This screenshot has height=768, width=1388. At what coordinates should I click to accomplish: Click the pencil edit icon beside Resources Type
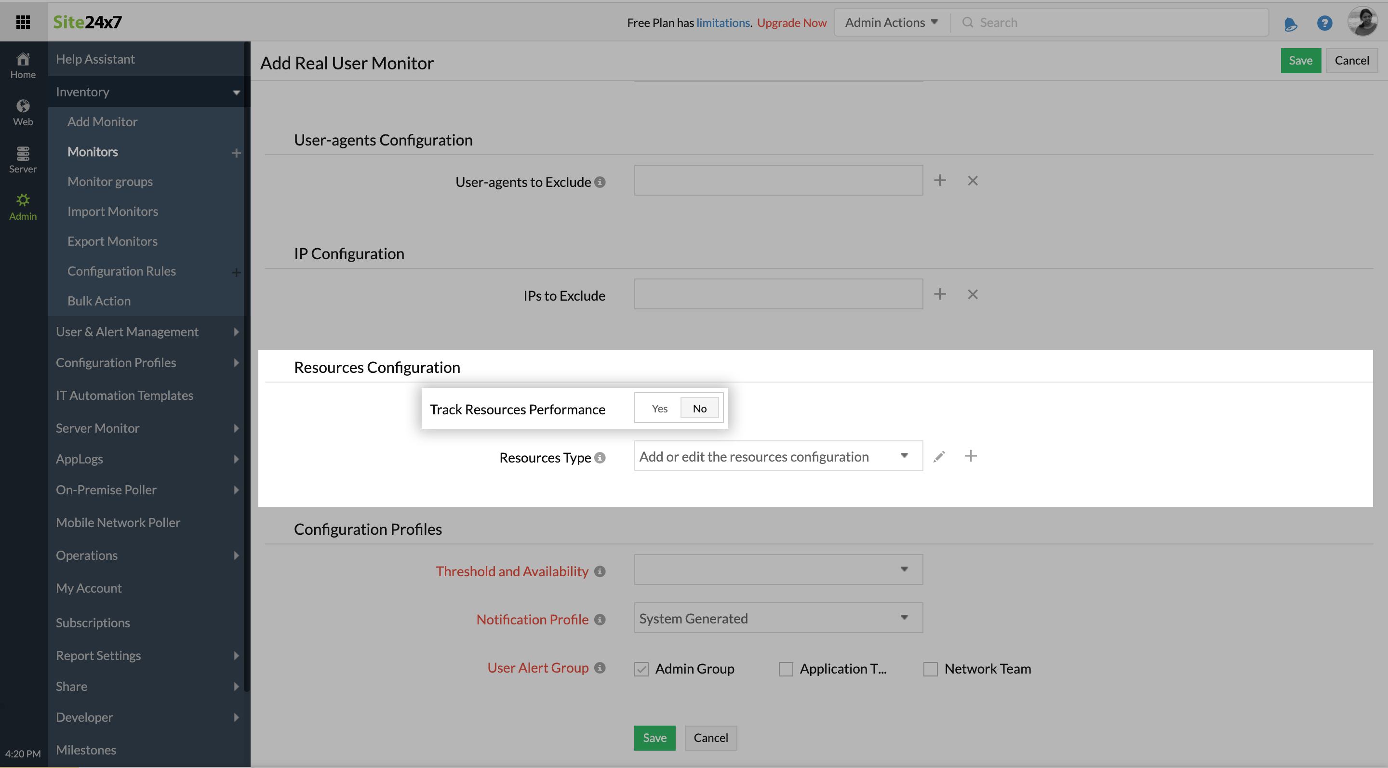tap(939, 457)
